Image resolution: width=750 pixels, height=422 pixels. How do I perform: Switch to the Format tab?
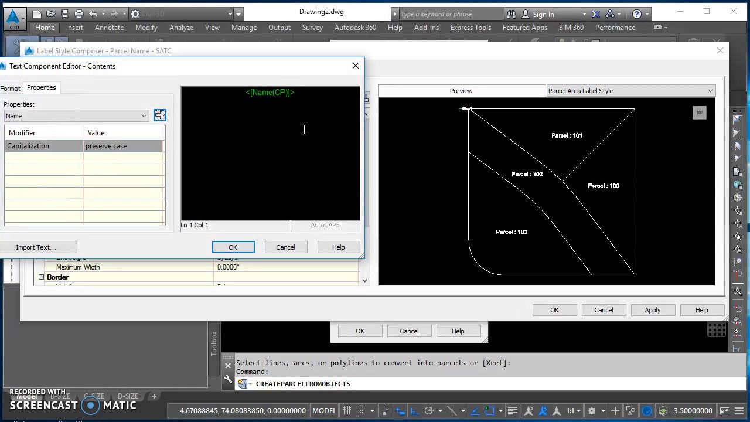click(x=11, y=88)
